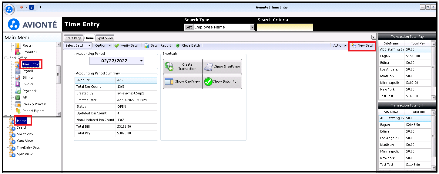Click the Show CardView icon

point(169,81)
